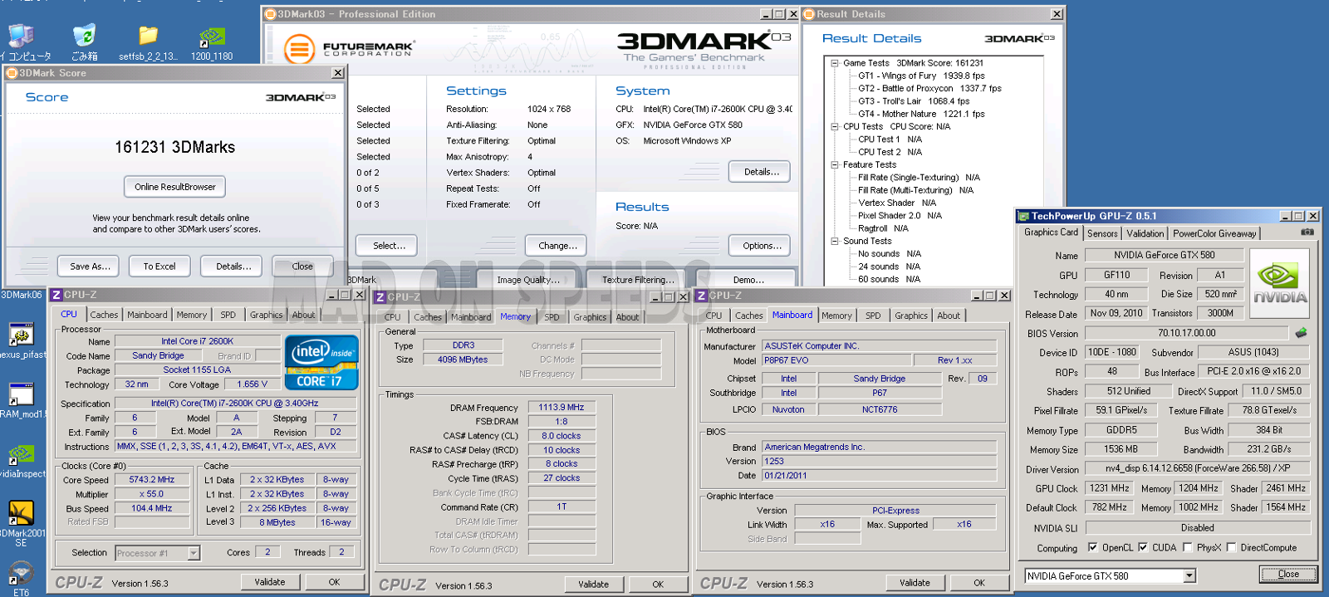Image resolution: width=1329 pixels, height=597 pixels.
Task: Toggle the OpenCL checkbox in GPU-Z
Action: click(x=1092, y=547)
